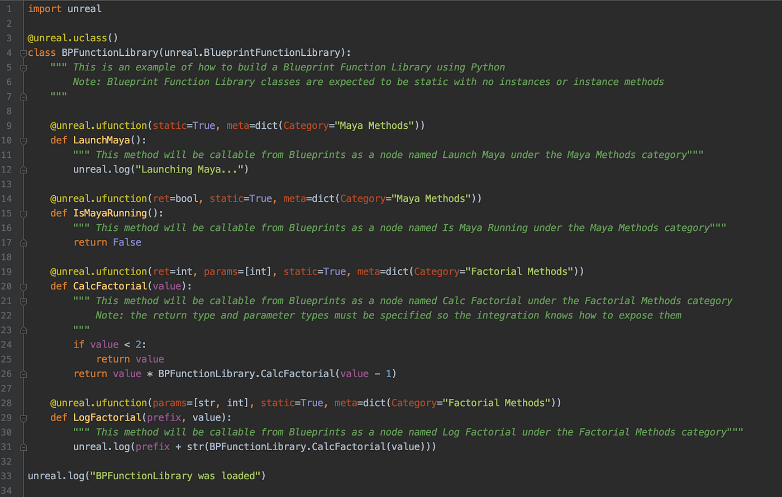This screenshot has width=782, height=497.
Task: Click the fold end marker on line 31
Action: 23,447
